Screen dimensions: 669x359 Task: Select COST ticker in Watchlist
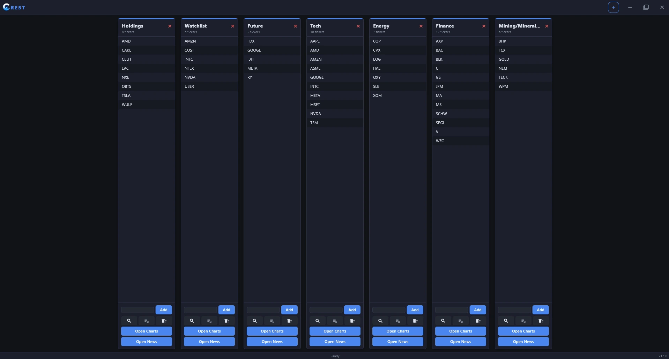tap(209, 50)
